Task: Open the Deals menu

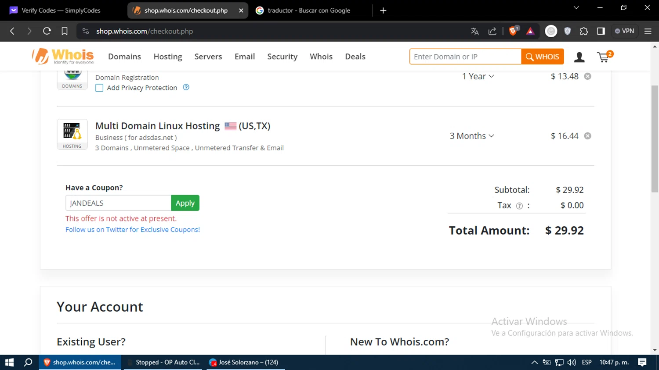Action: (355, 57)
